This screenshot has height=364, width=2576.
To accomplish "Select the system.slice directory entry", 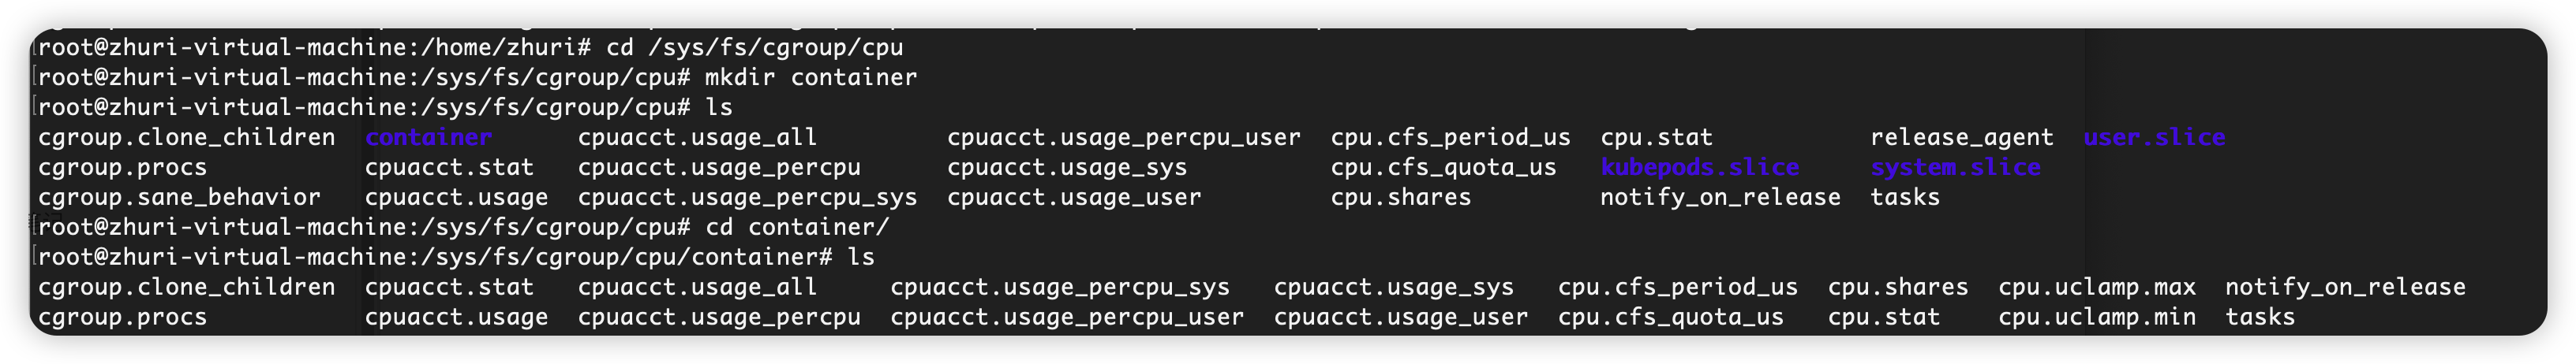I will [1955, 168].
